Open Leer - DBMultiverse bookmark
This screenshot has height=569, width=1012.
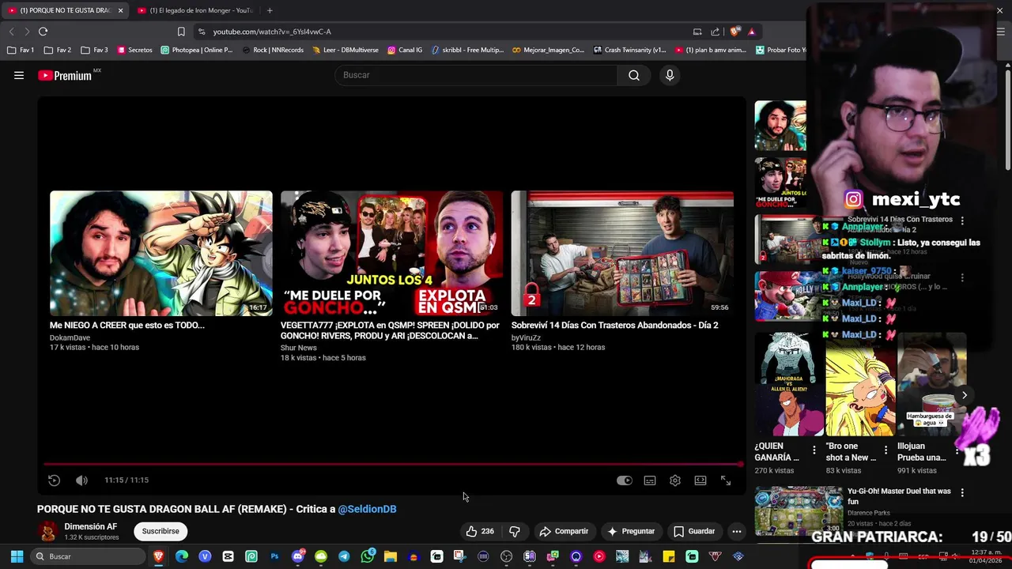click(x=345, y=50)
